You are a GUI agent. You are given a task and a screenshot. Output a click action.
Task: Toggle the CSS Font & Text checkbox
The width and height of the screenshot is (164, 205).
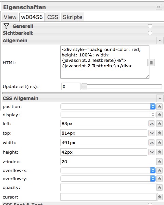tap(150, 204)
